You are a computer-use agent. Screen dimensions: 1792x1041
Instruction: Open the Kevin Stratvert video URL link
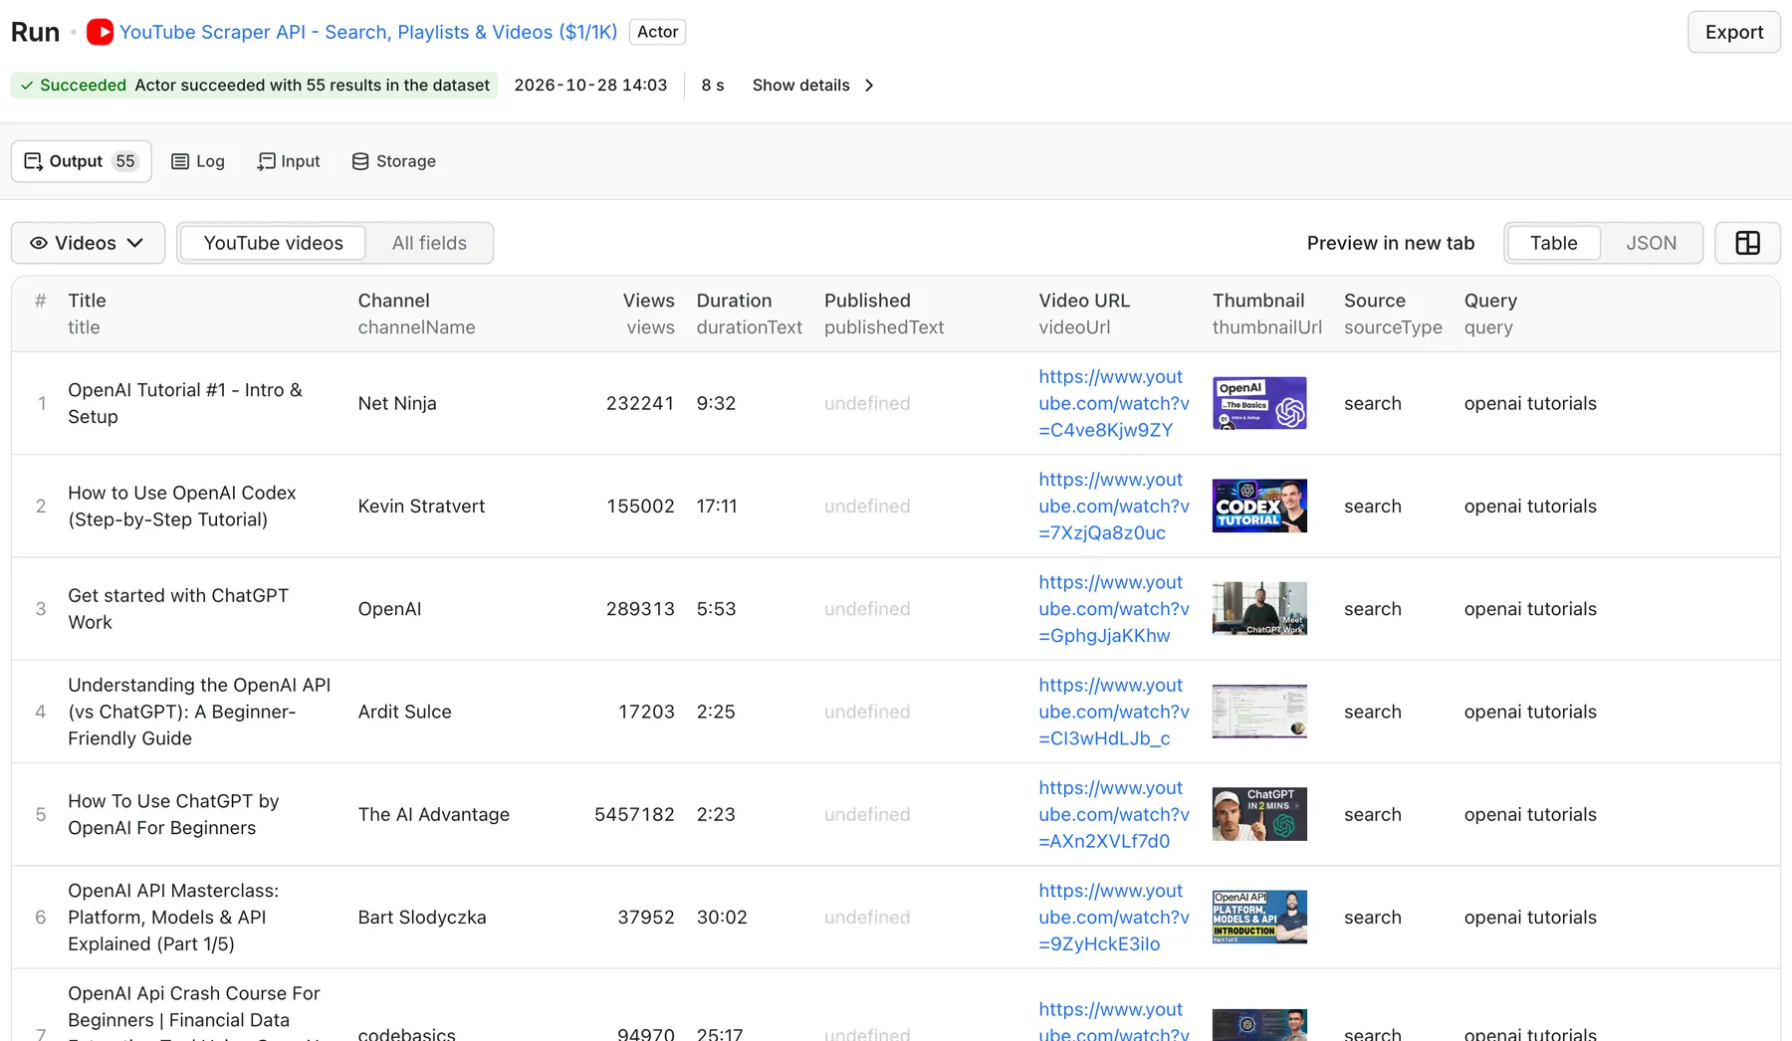coord(1114,506)
